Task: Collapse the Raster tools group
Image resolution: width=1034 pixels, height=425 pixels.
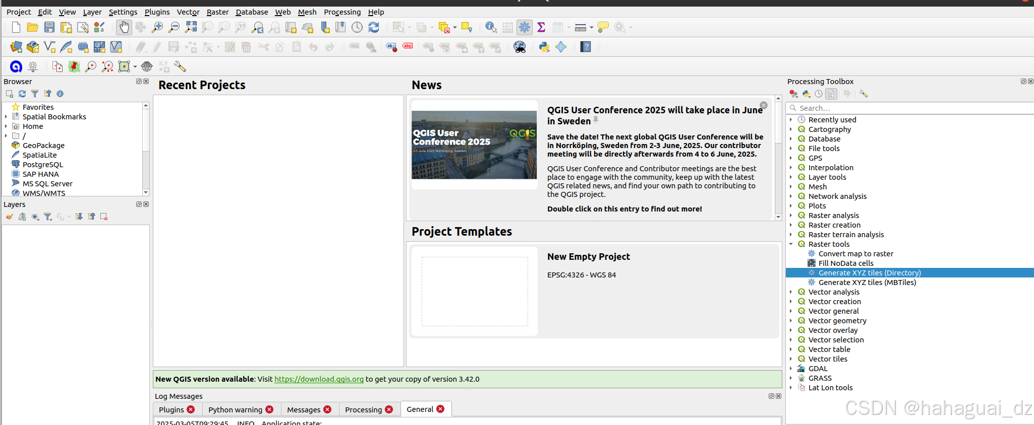Action: point(791,244)
